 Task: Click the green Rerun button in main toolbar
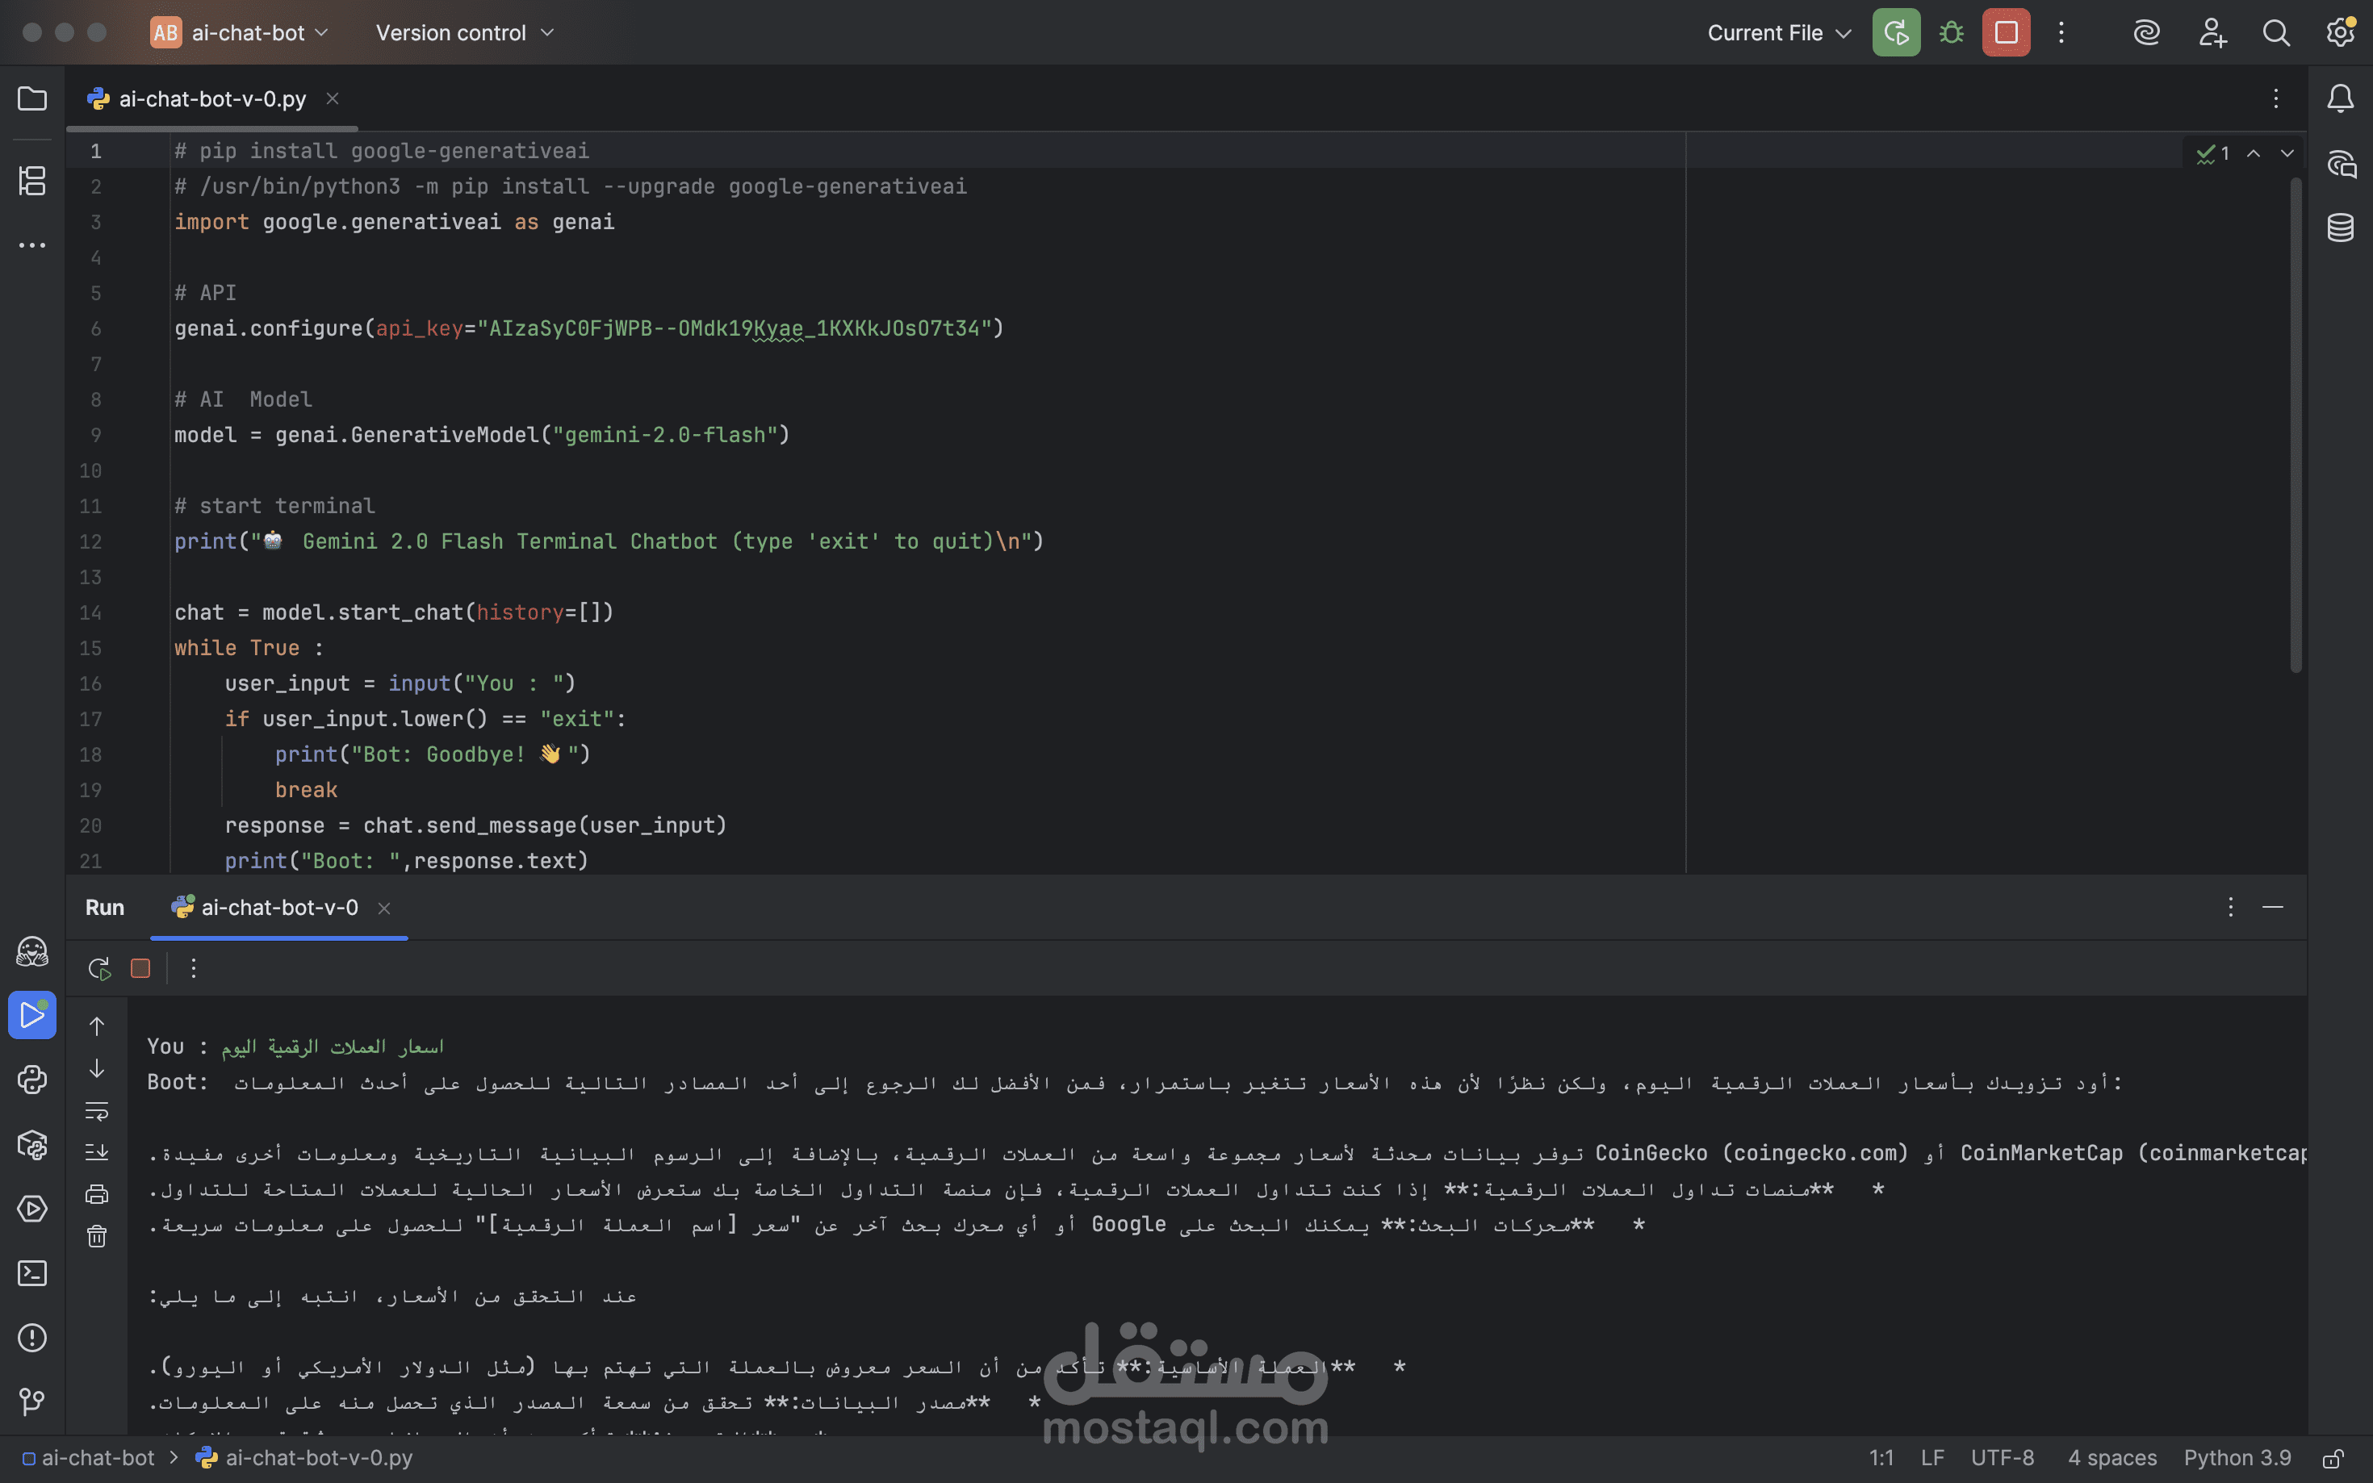tap(1896, 32)
